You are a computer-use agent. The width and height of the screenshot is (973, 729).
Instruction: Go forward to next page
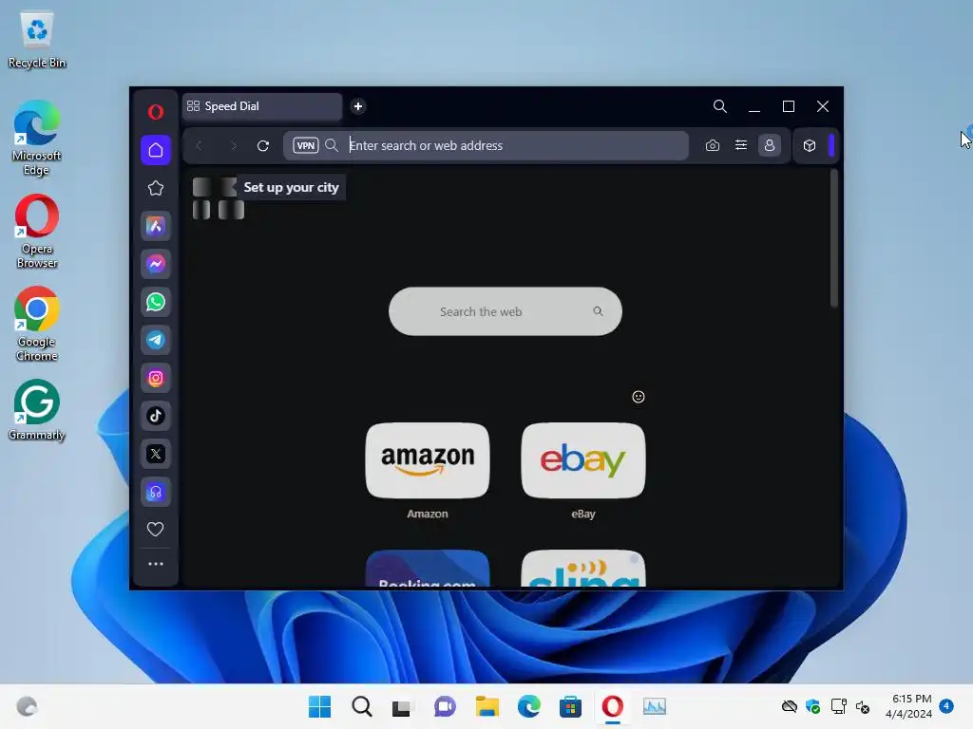click(234, 145)
